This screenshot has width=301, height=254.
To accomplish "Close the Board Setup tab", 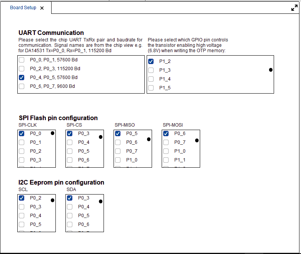I will pos(42,8).
